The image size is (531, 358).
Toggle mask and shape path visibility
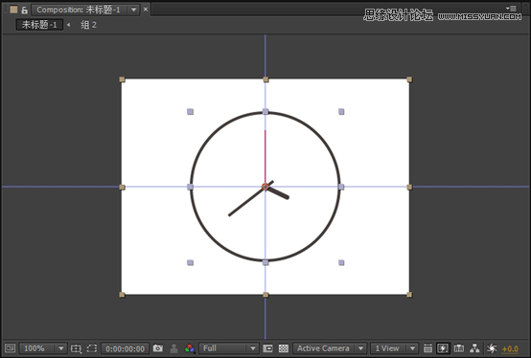[x=92, y=348]
